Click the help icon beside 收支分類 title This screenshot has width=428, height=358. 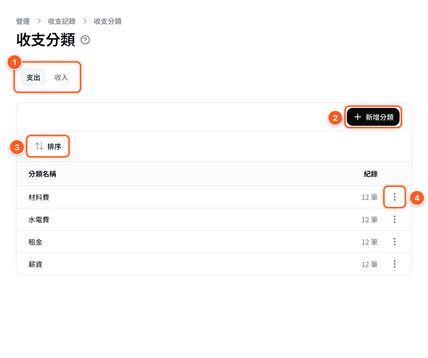(85, 40)
